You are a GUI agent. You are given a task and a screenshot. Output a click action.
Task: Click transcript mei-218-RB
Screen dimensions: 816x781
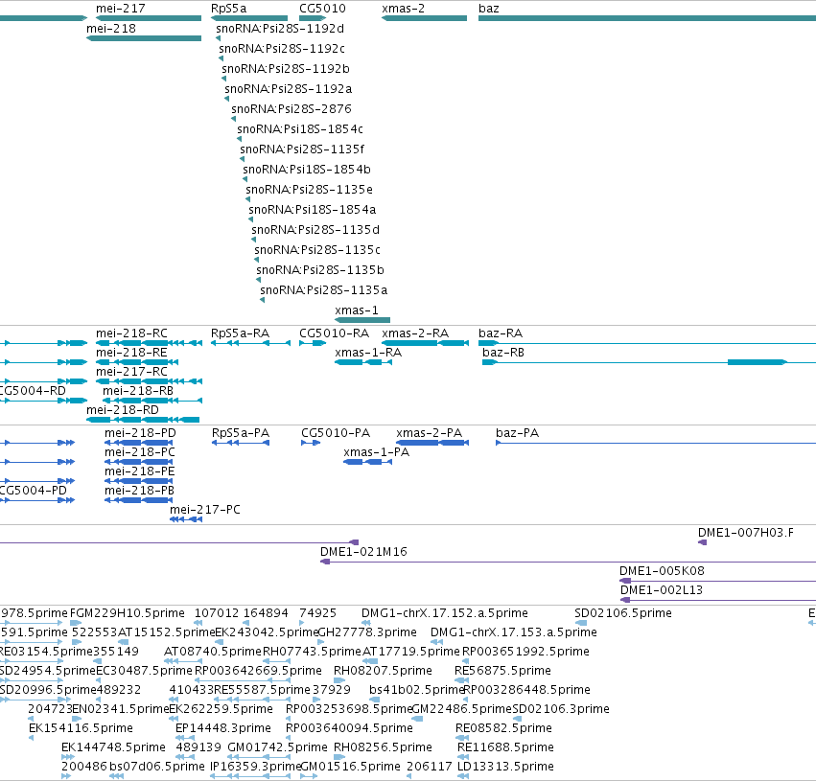[x=152, y=401]
